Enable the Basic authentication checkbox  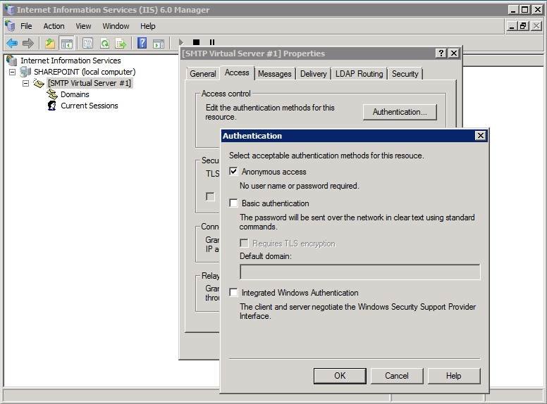pyautogui.click(x=234, y=203)
